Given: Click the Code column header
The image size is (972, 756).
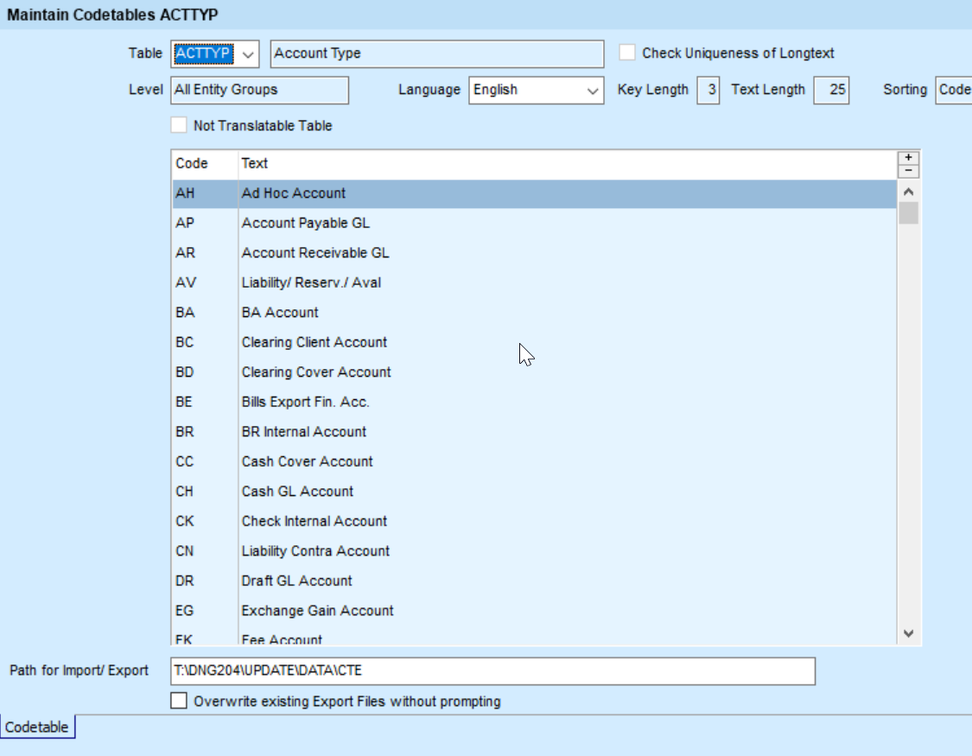Looking at the screenshot, I should click(192, 163).
